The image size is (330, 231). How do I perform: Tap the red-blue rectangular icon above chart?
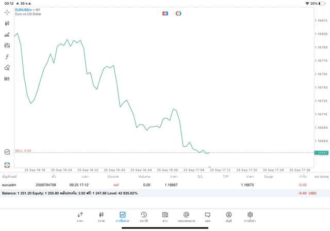point(165,13)
